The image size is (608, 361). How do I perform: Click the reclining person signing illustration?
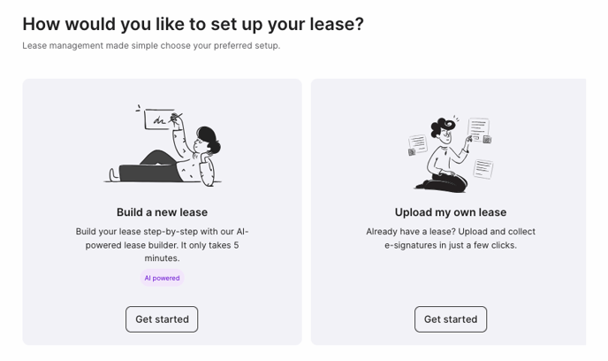pyautogui.click(x=163, y=145)
